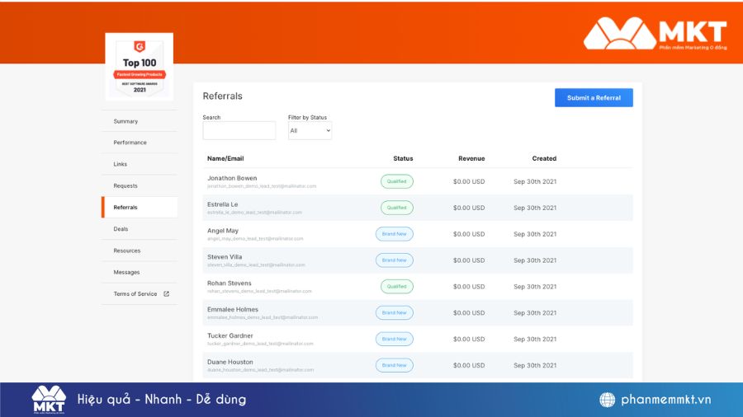743x417 pixels.
Task: Click the MKT logo in top banner
Action: (x=655, y=34)
